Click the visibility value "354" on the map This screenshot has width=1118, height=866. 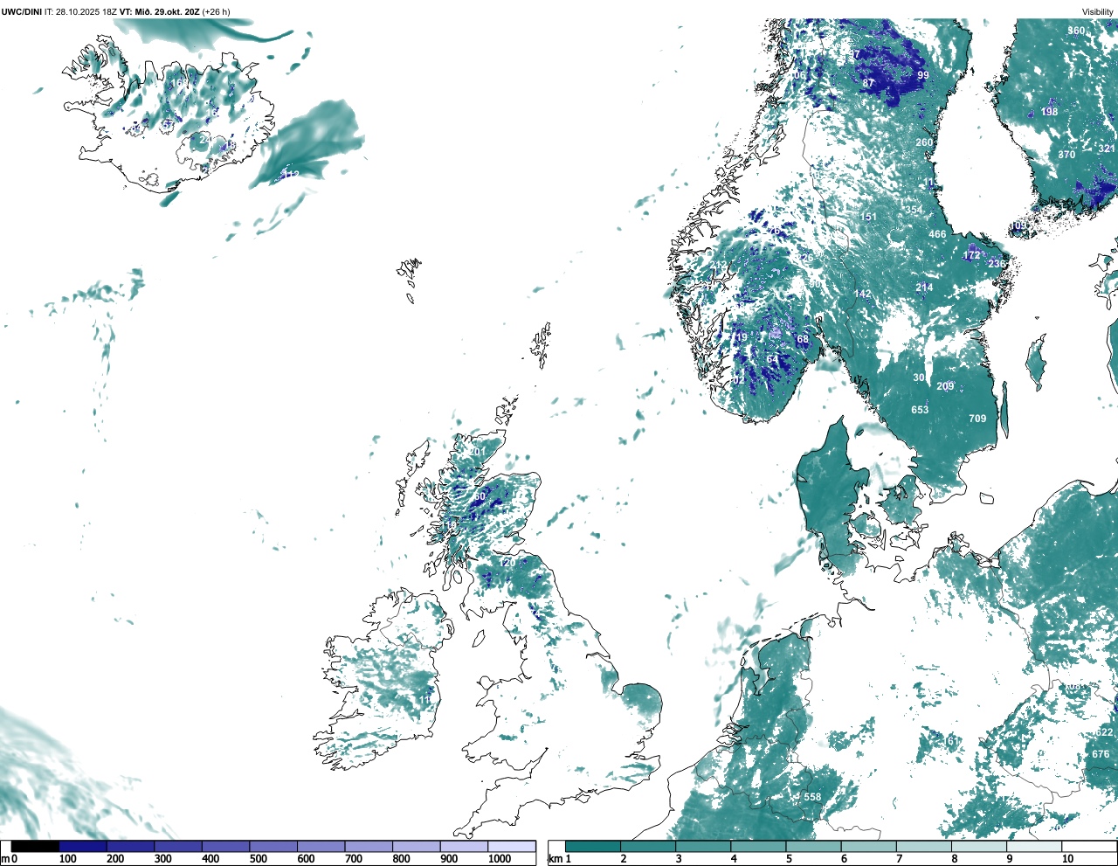tap(913, 210)
